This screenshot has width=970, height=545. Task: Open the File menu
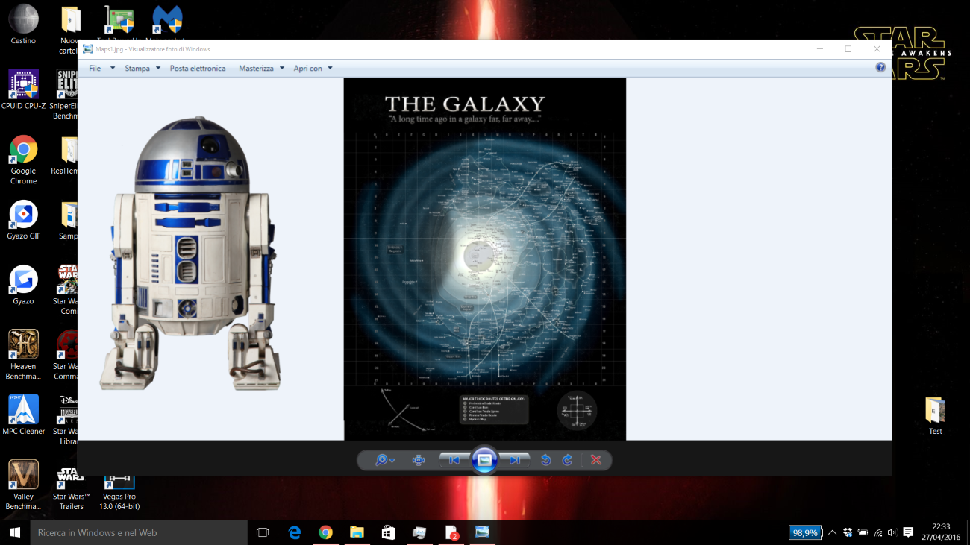(95, 69)
